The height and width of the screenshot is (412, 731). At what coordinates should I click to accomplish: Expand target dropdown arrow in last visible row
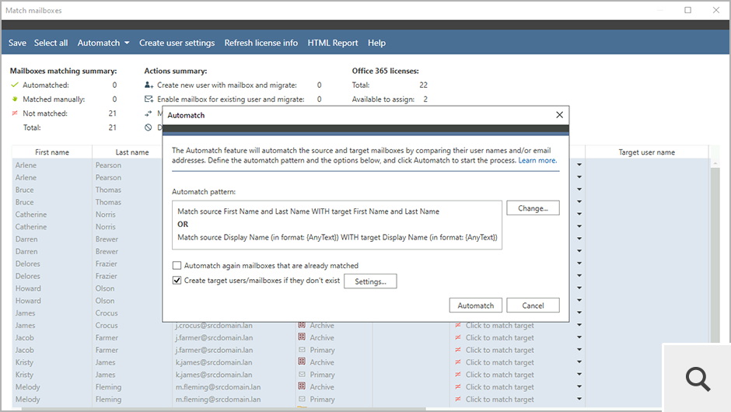point(579,400)
